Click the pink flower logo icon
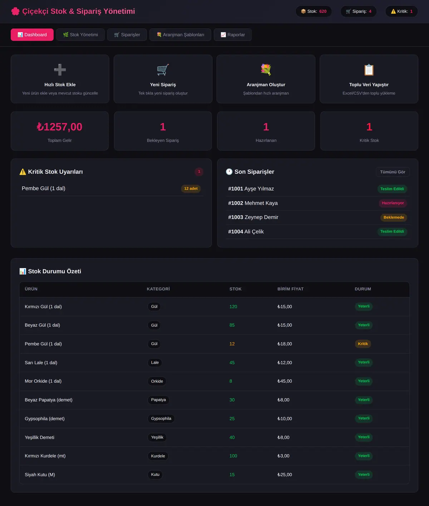 tap(15, 11)
